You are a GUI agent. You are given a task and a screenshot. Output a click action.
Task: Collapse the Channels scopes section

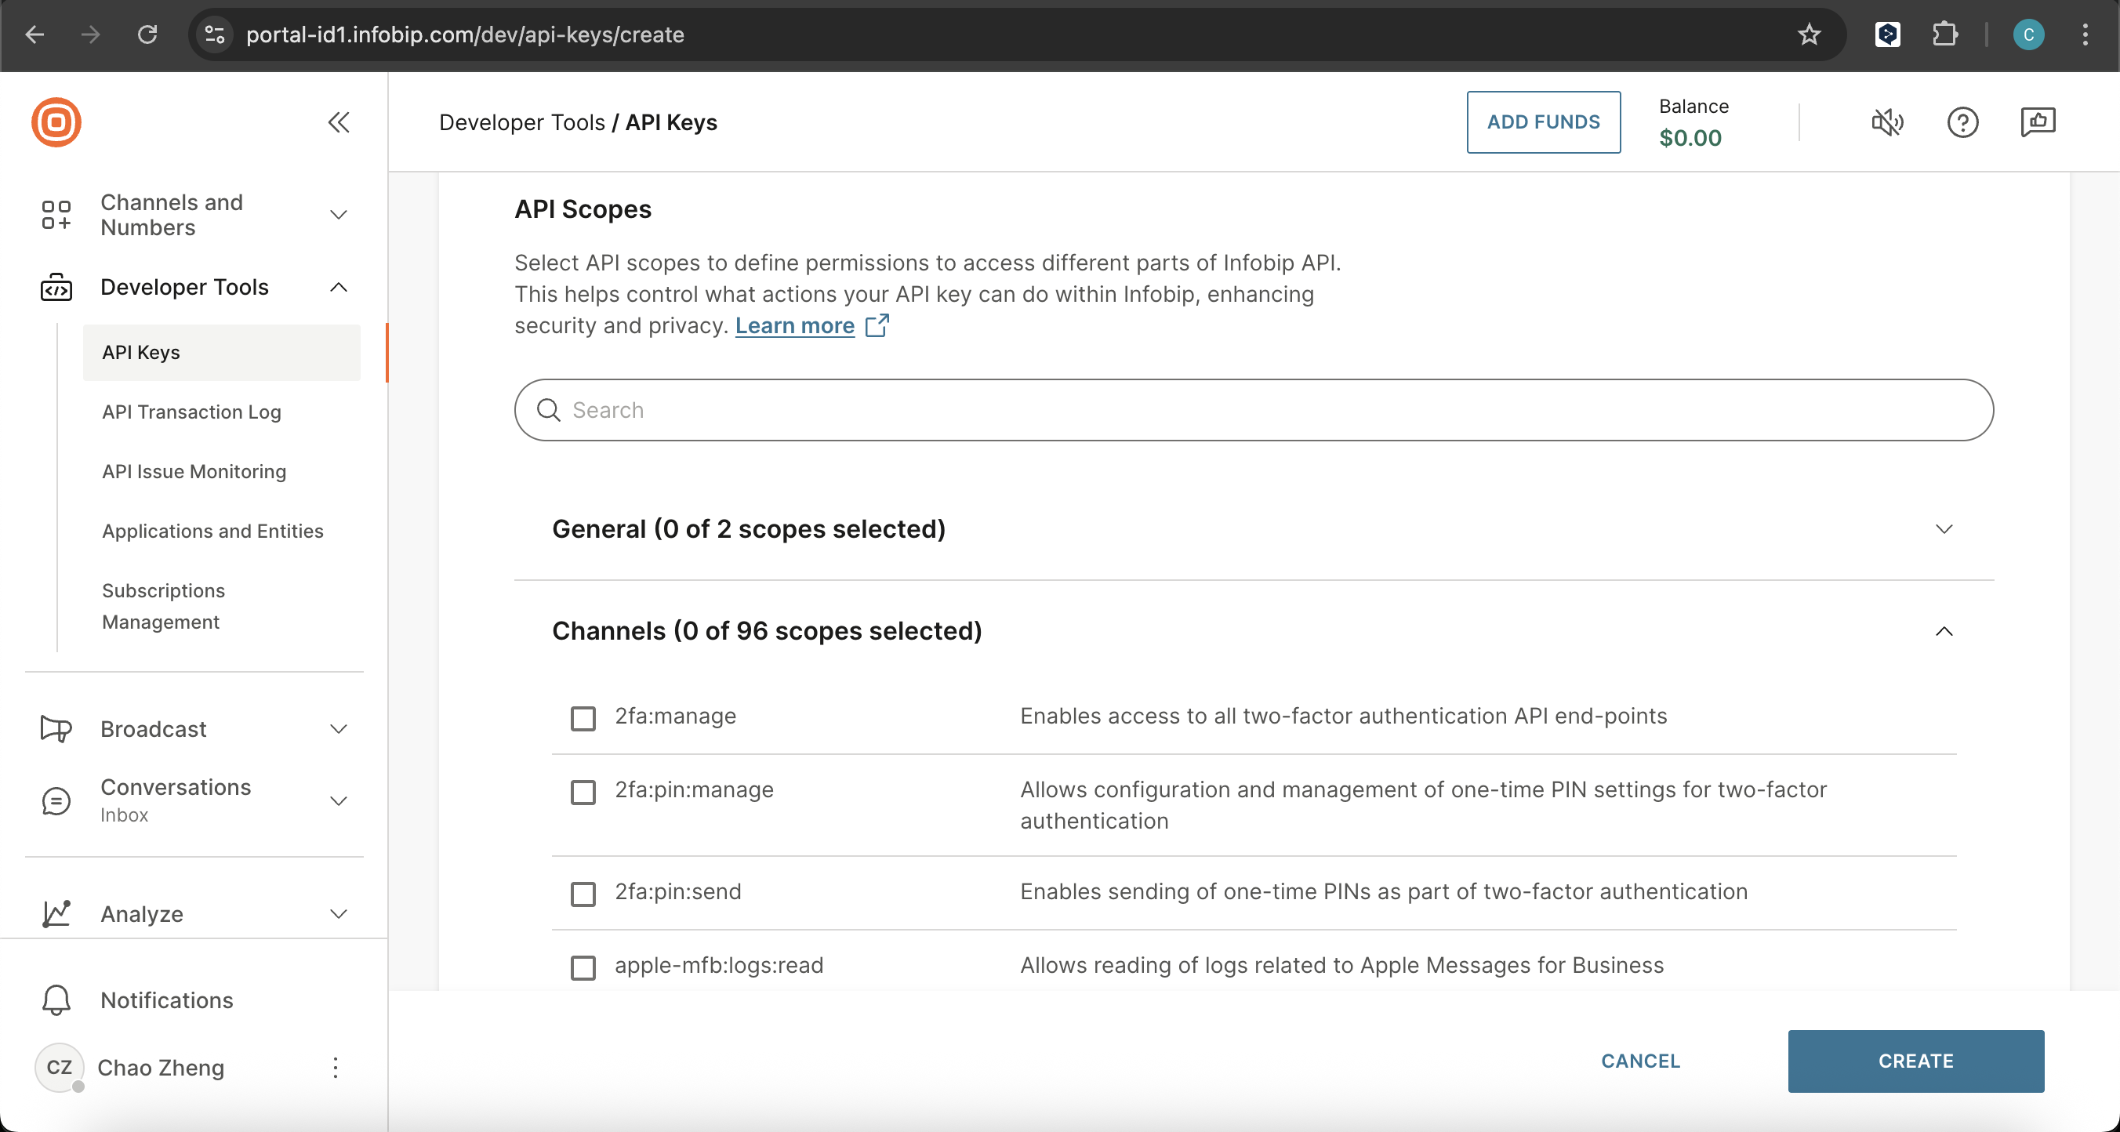[x=1944, y=631]
